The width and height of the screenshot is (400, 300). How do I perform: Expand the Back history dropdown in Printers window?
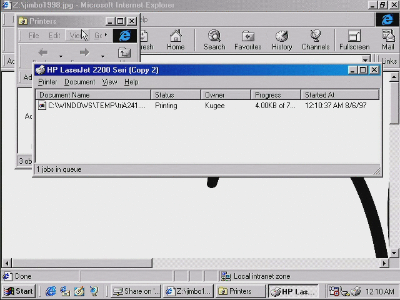61,56
